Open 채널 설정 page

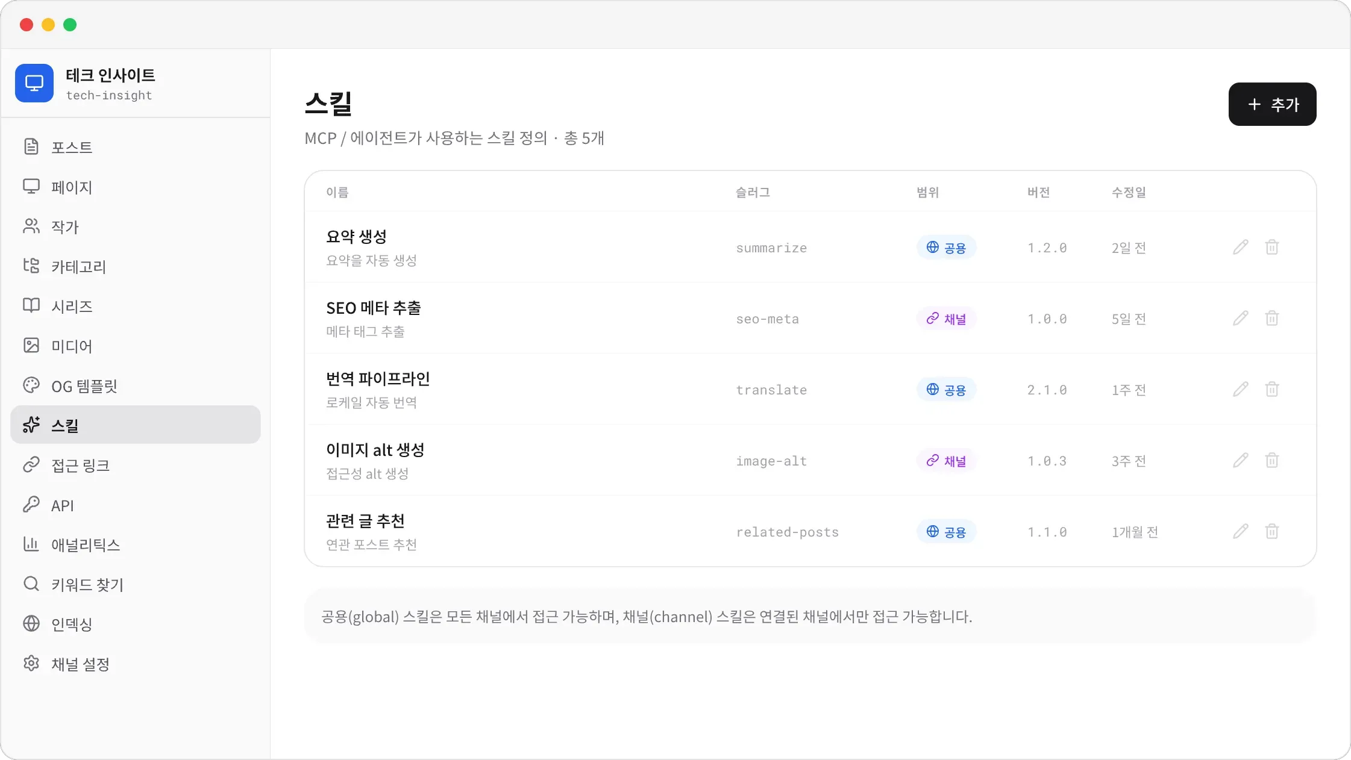(x=136, y=663)
